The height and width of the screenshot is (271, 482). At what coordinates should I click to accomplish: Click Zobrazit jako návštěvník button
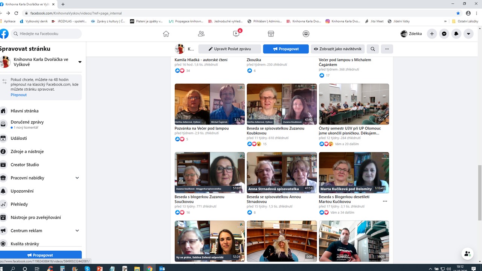[338, 49]
